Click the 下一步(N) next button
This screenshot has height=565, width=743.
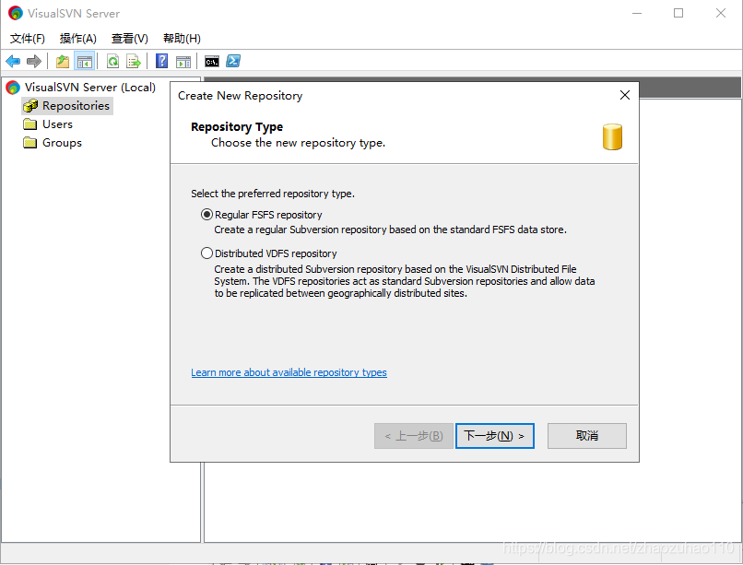pos(495,436)
